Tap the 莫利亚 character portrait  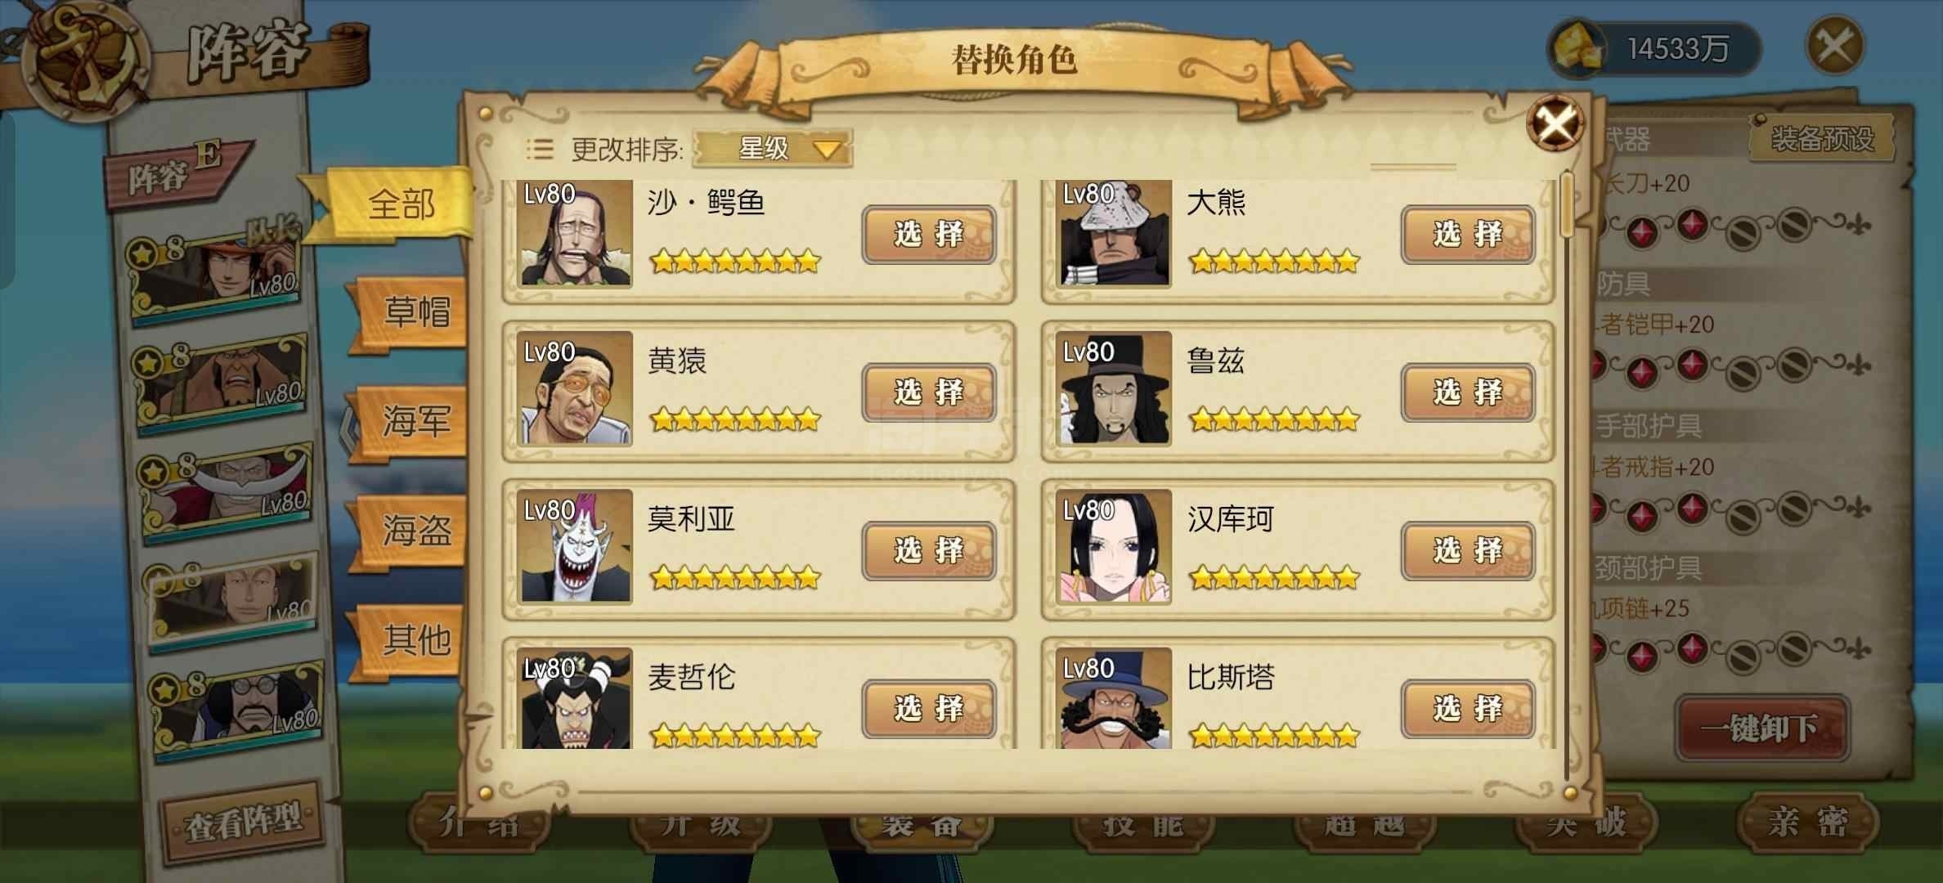pyautogui.click(x=577, y=546)
